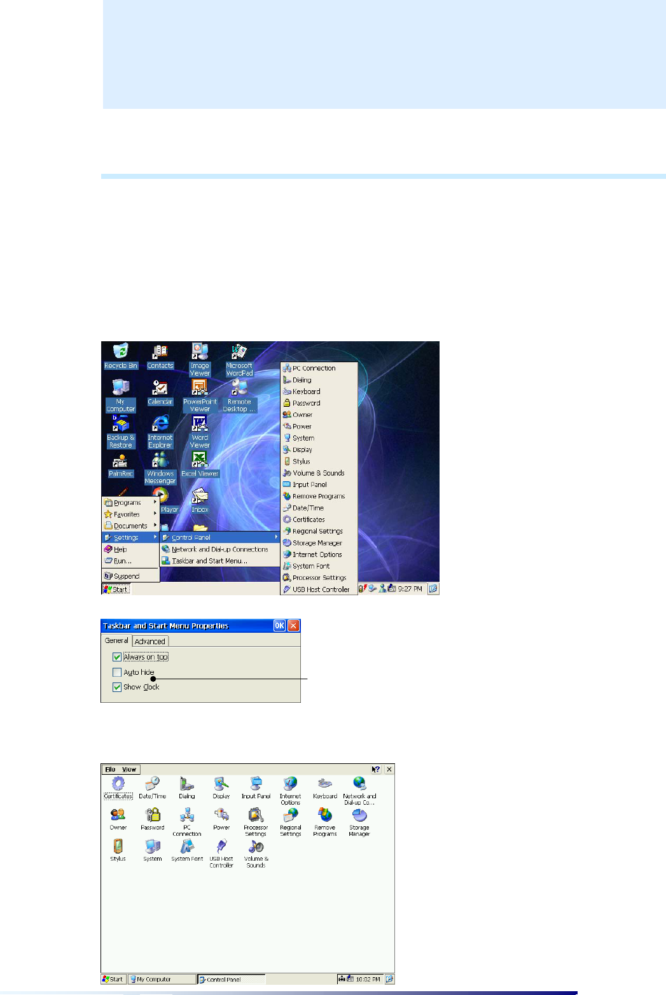Image resolution: width=666 pixels, height=995 pixels.
Task: Choose Control Panel in the Settings submenu
Action: pos(220,537)
